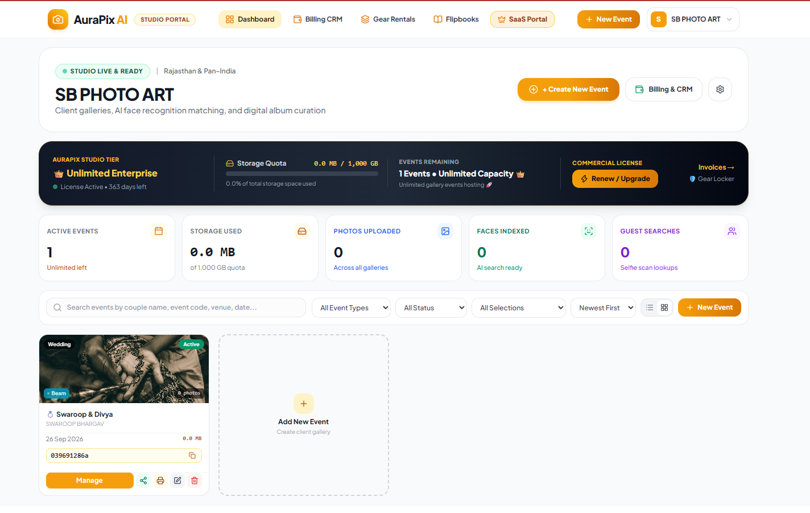810x513 pixels.
Task: Click the Active Events calendar icon
Action: [159, 231]
